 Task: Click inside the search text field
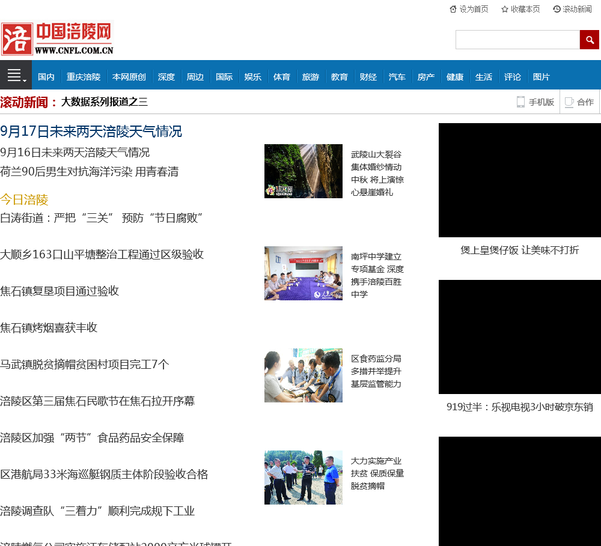(x=517, y=40)
